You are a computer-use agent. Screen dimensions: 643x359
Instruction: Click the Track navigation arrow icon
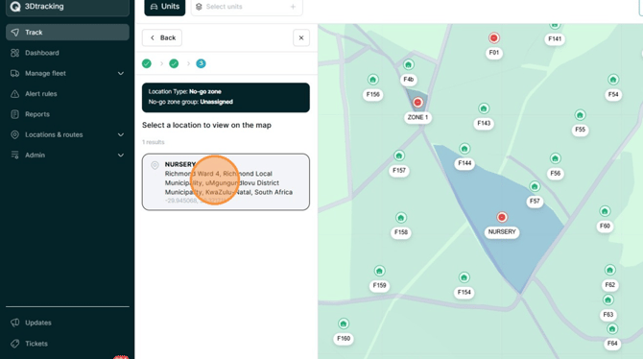coord(14,32)
